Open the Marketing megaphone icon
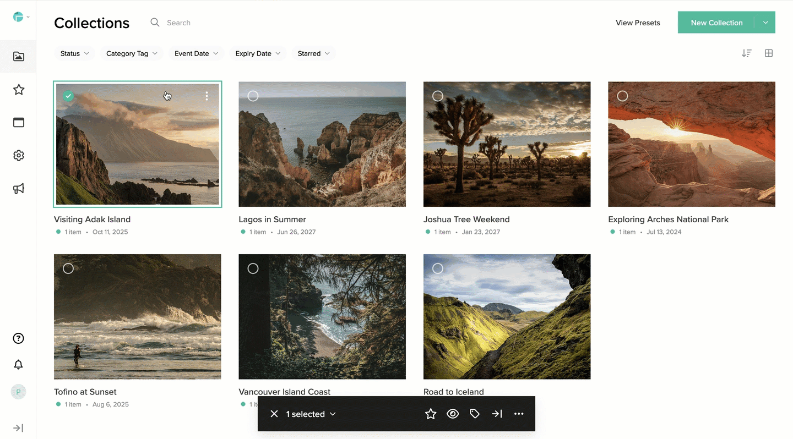 [x=19, y=189]
